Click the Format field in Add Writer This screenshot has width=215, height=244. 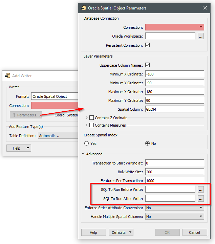tap(55, 96)
